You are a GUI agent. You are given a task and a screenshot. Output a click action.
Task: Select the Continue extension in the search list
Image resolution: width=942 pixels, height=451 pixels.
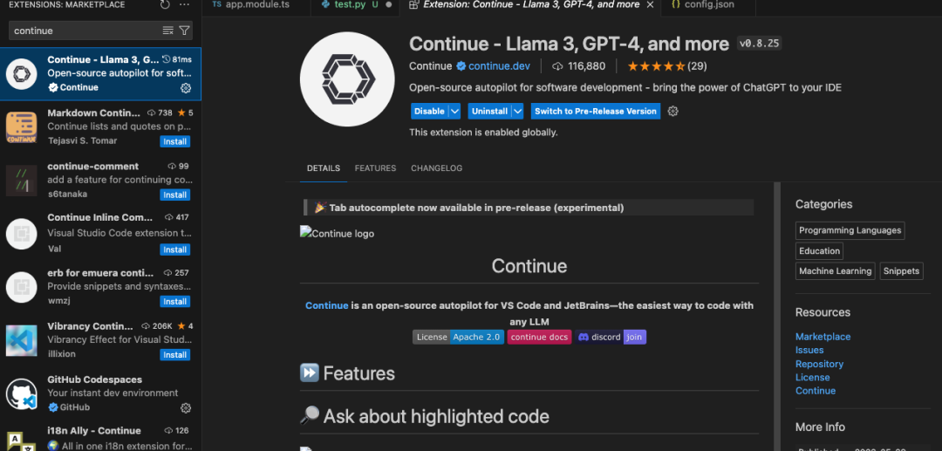click(100, 74)
